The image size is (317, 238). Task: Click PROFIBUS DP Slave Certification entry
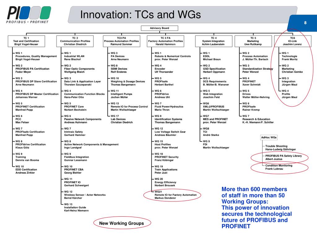(x=36, y=82)
